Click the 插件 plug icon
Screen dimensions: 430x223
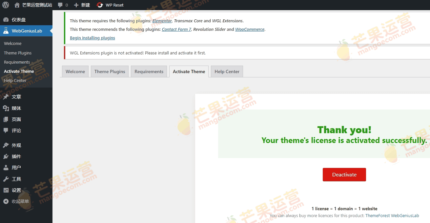pos(6,156)
